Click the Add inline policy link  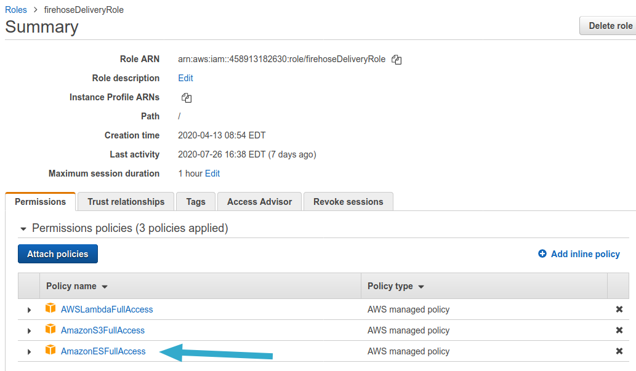click(586, 254)
